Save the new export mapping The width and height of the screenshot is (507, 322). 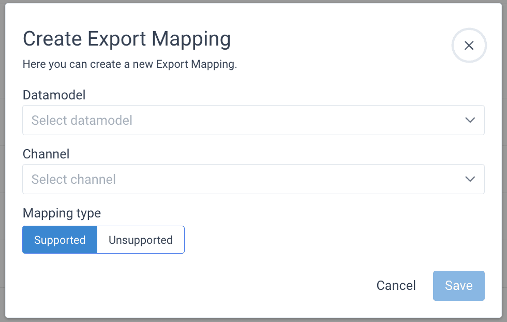pyautogui.click(x=458, y=286)
